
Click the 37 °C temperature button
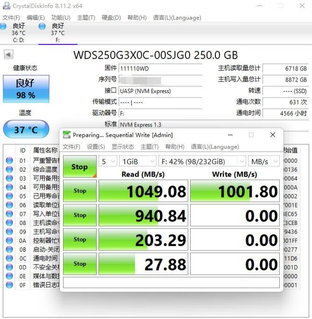coord(26,129)
